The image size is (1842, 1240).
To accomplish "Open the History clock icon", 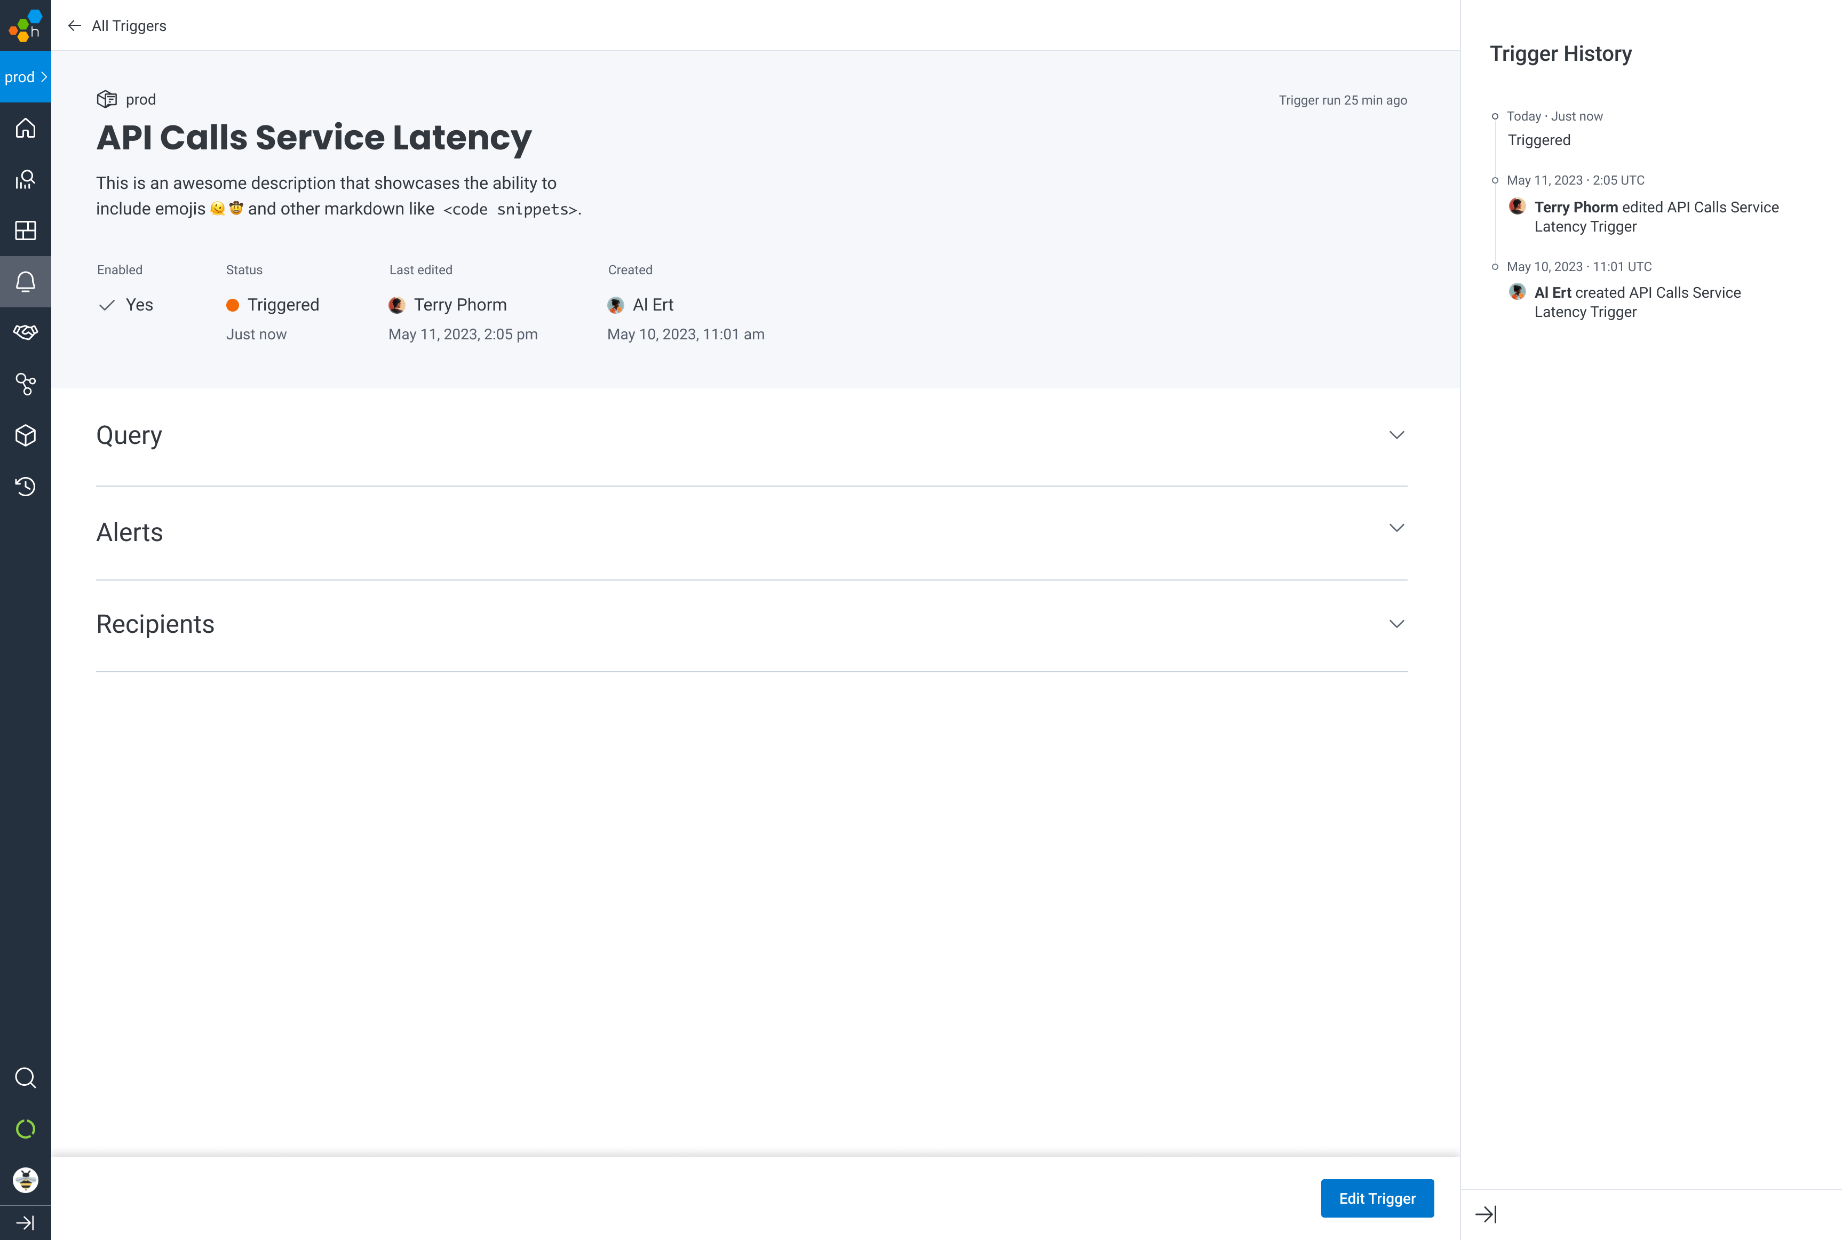I will click(x=25, y=487).
